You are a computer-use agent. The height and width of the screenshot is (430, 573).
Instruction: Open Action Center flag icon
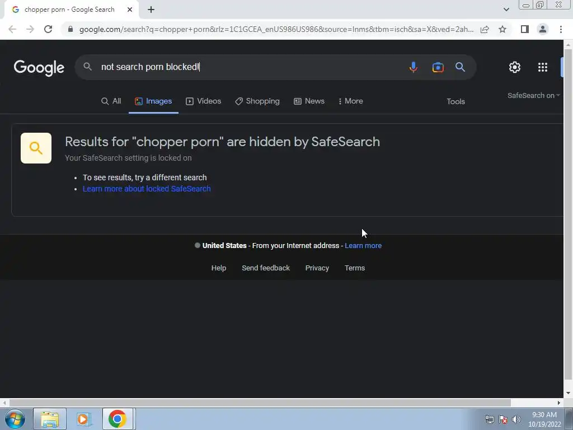(503, 419)
